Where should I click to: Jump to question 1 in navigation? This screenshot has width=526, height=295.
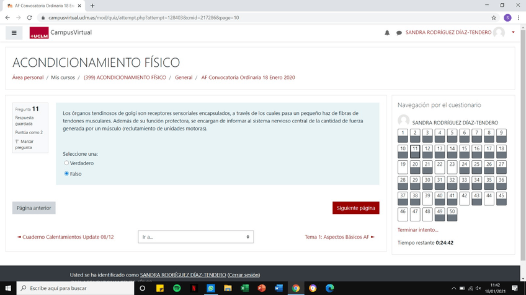pyautogui.click(x=403, y=136)
